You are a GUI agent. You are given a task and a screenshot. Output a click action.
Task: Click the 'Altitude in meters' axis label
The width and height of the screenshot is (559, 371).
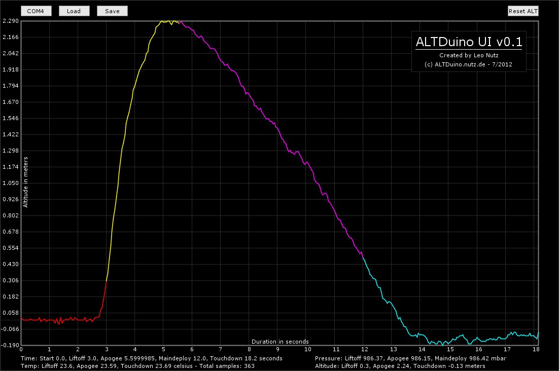[25, 182]
